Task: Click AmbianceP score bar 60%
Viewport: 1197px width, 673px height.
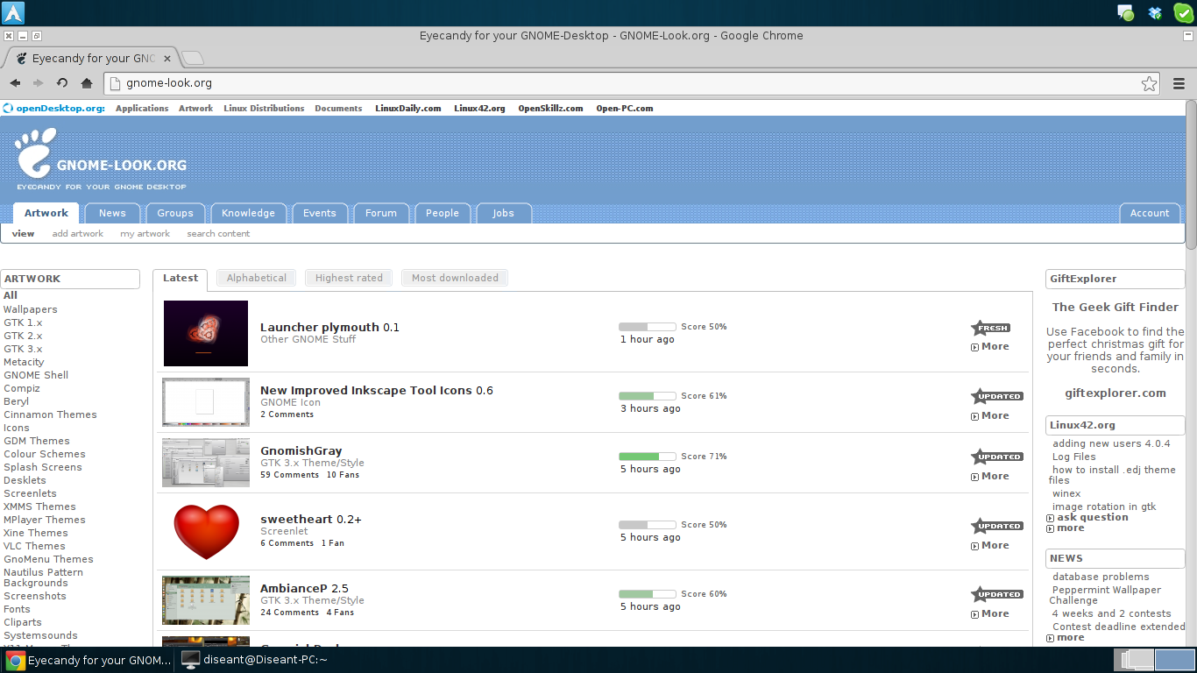Action: point(647,594)
